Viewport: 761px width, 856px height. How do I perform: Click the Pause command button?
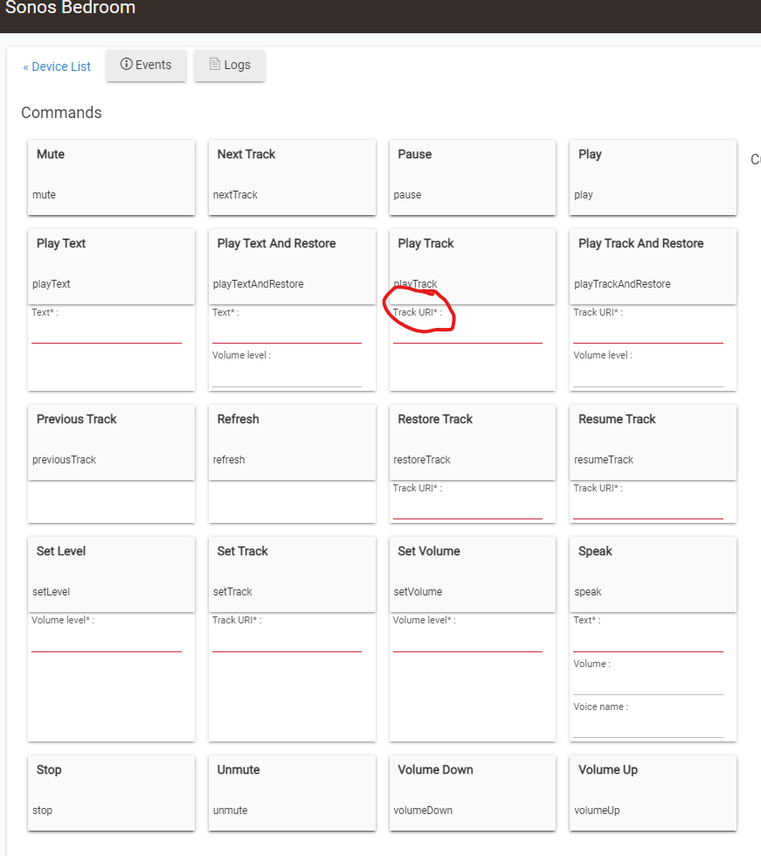(472, 177)
